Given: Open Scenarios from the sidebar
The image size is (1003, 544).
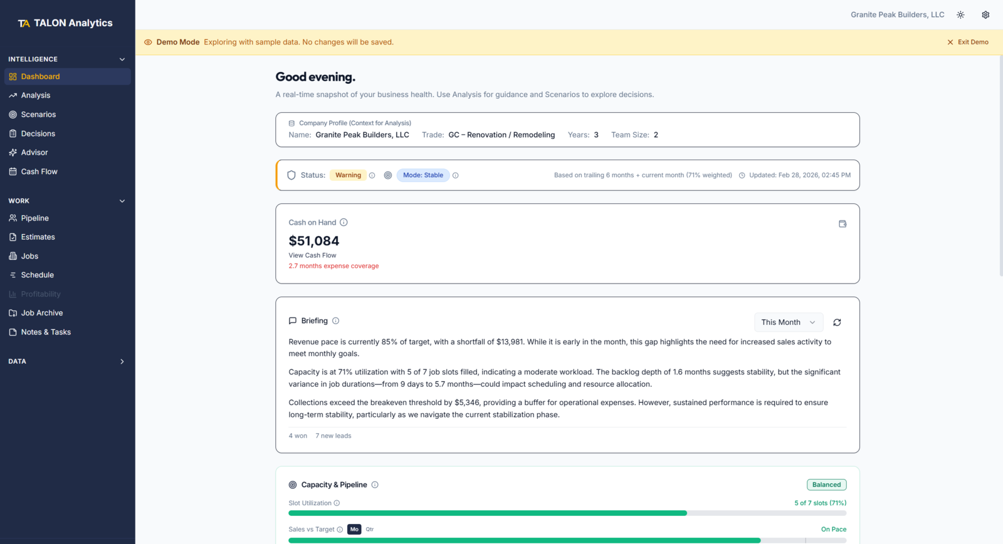Looking at the screenshot, I should coord(68,115).
